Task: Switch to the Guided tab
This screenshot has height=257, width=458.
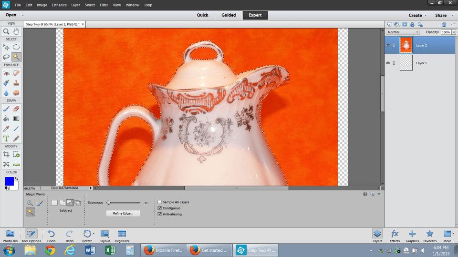Action: pyautogui.click(x=229, y=15)
